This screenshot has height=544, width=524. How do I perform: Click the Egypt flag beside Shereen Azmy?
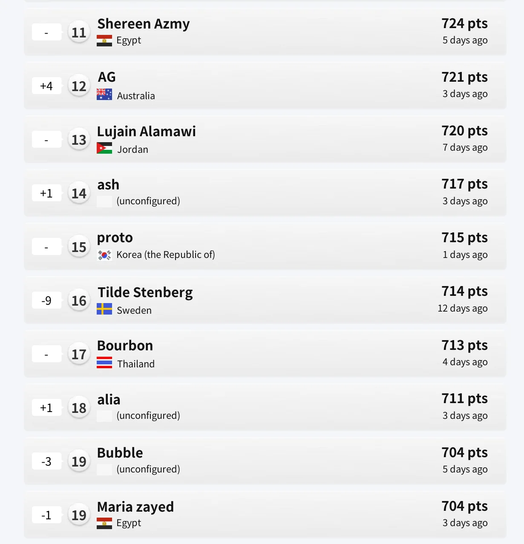coord(104,40)
